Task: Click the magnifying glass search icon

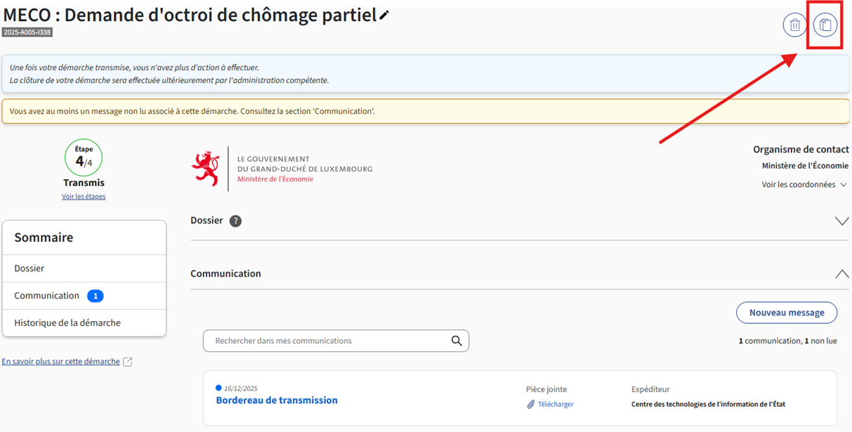Action: tap(457, 341)
